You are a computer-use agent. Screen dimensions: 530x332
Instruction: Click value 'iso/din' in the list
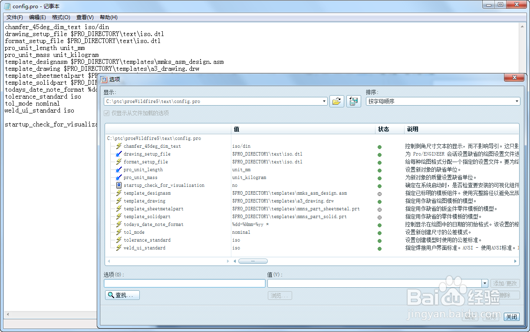(x=241, y=146)
